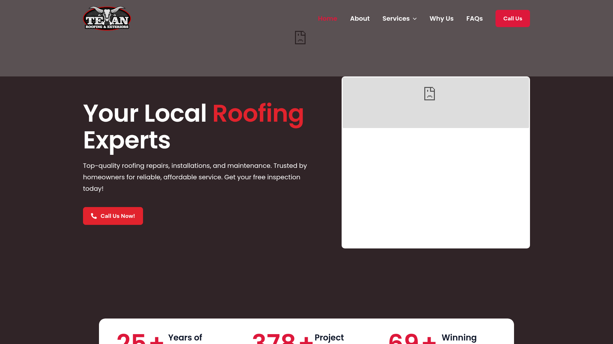
Task: Click the Winning stat label
Action: tap(459, 338)
